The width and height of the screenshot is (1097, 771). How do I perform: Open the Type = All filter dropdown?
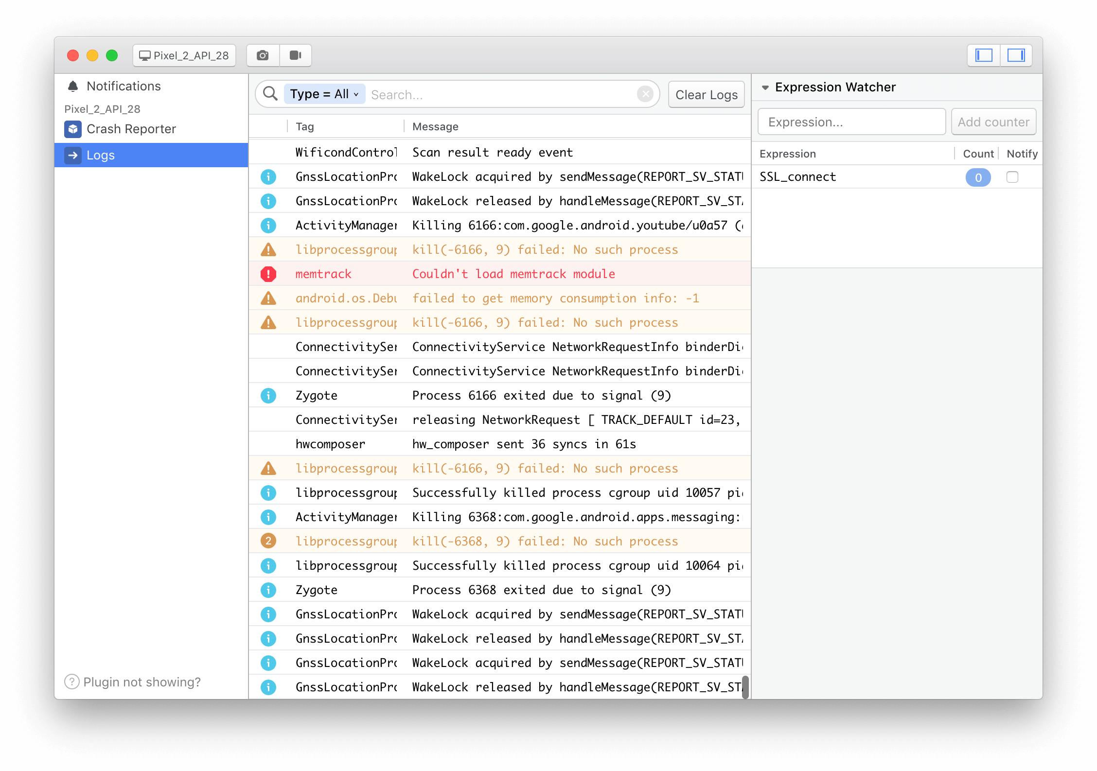pyautogui.click(x=324, y=94)
